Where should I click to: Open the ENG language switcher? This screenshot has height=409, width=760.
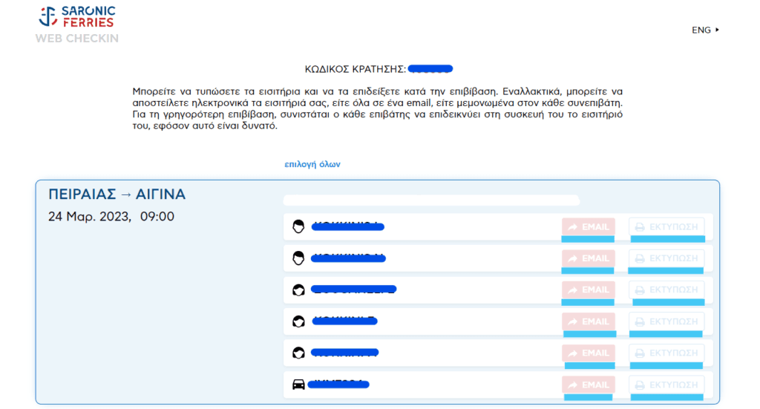(x=705, y=30)
